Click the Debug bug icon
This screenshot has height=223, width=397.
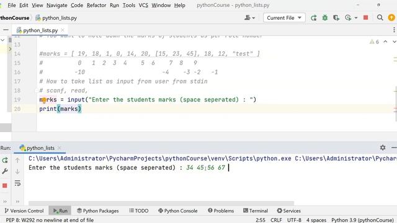325,18
